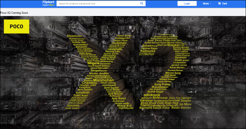Open the More dropdown menu
The width and height of the screenshot is (246, 129).
206,3
